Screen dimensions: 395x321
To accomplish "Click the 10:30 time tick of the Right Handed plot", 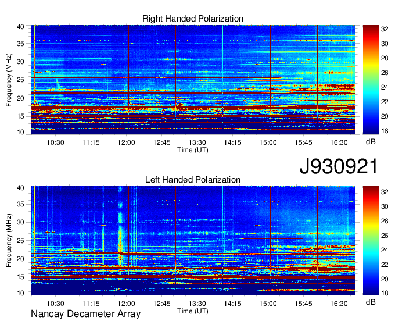I will 55,142.
